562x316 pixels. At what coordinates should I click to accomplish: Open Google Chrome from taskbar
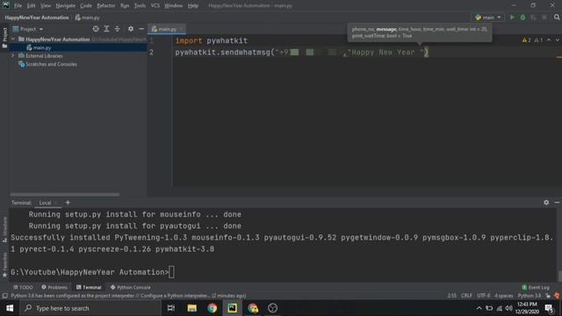click(212, 308)
